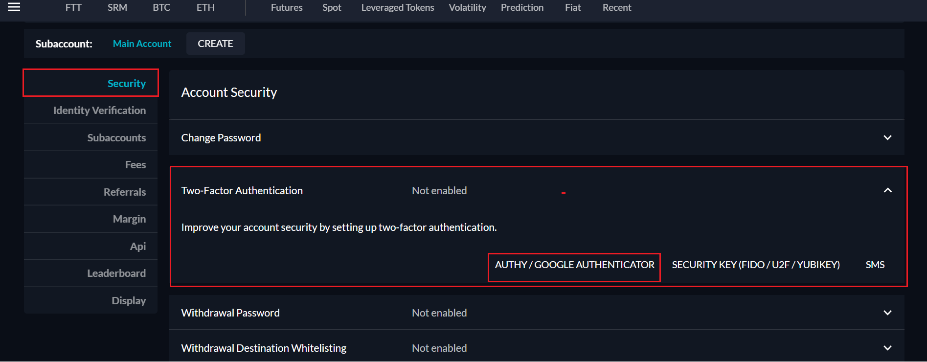The width and height of the screenshot is (927, 362).
Task: Select the Main Account link
Action: [142, 44]
